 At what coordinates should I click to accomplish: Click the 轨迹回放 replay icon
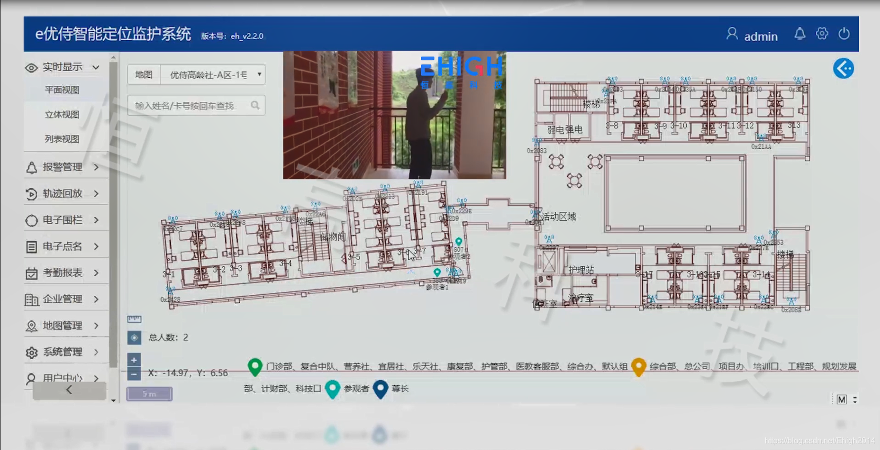click(31, 194)
